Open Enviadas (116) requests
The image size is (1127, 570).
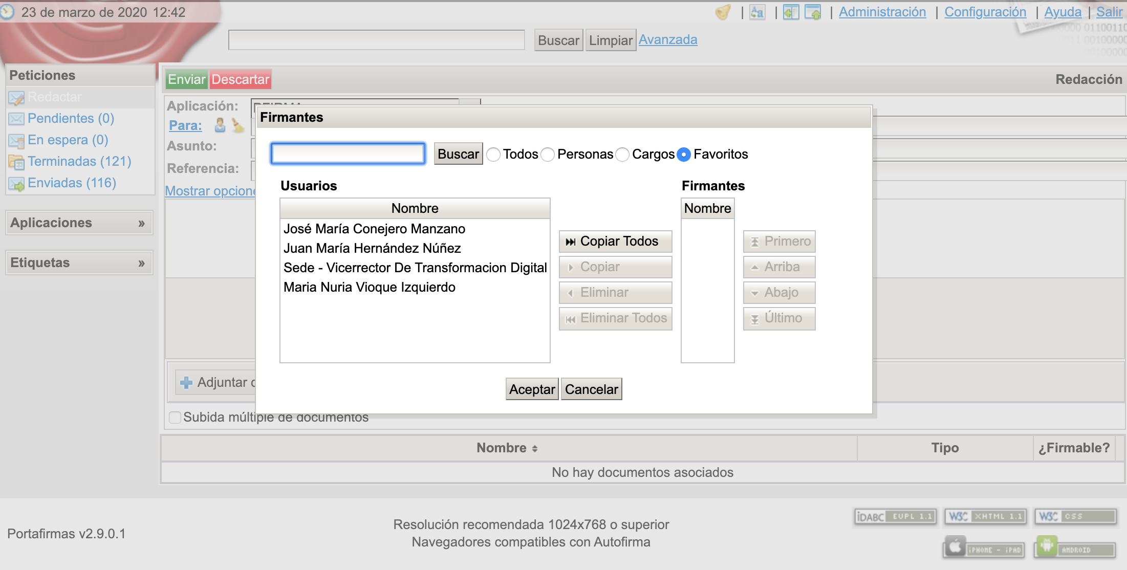pyautogui.click(x=72, y=183)
